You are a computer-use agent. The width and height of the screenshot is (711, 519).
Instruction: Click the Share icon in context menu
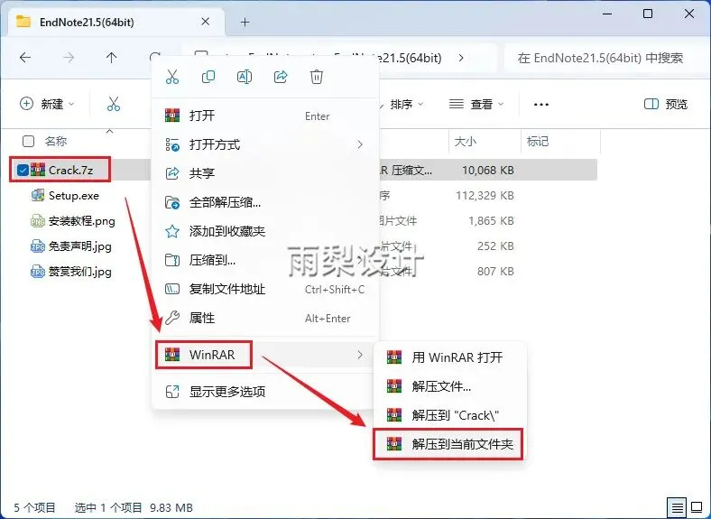point(281,77)
